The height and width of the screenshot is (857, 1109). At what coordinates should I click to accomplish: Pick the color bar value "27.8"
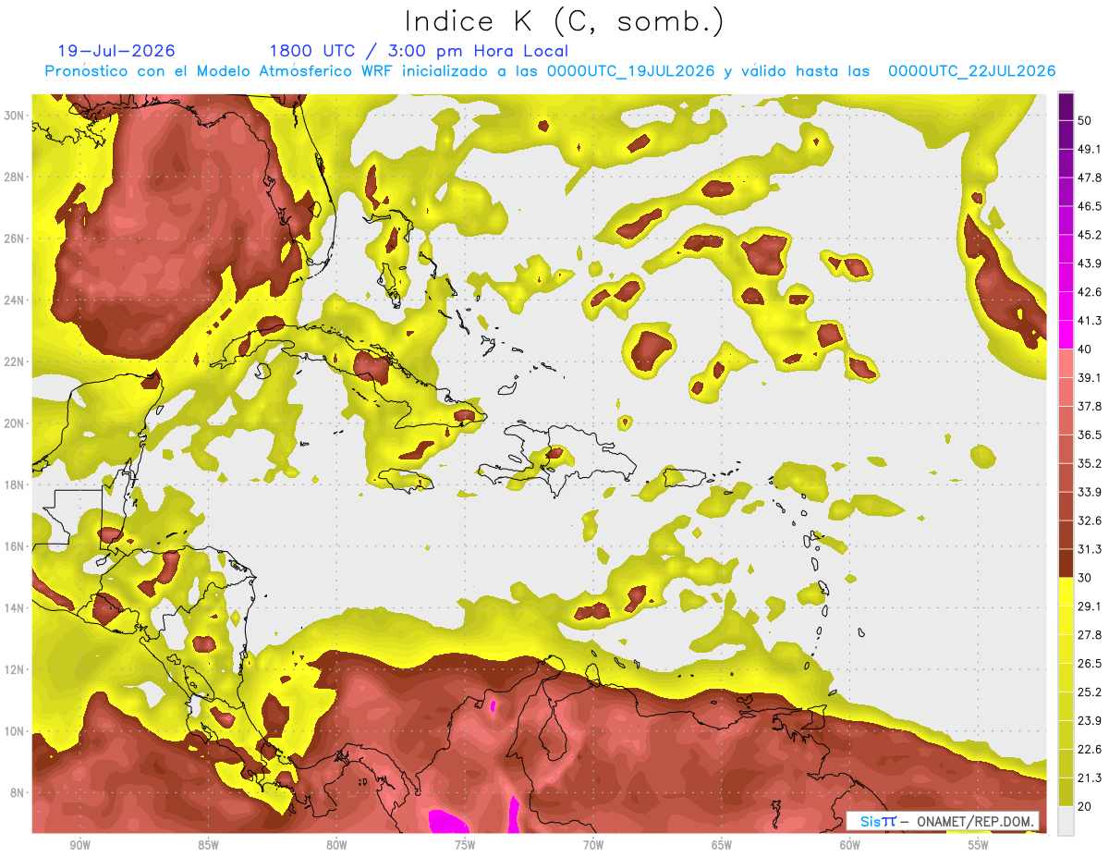1089,635
